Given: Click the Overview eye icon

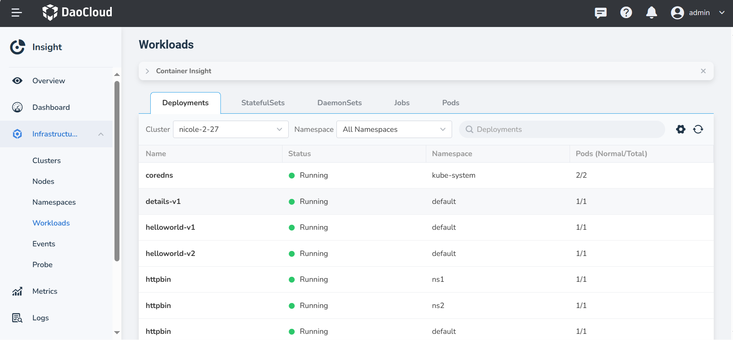Looking at the screenshot, I should coord(17,81).
